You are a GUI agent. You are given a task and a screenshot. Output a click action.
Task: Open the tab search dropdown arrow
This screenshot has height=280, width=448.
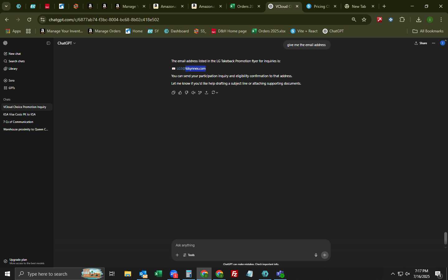point(6,6)
